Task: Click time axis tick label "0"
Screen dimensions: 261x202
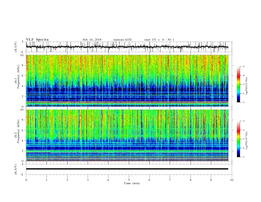Action: pos(26,180)
